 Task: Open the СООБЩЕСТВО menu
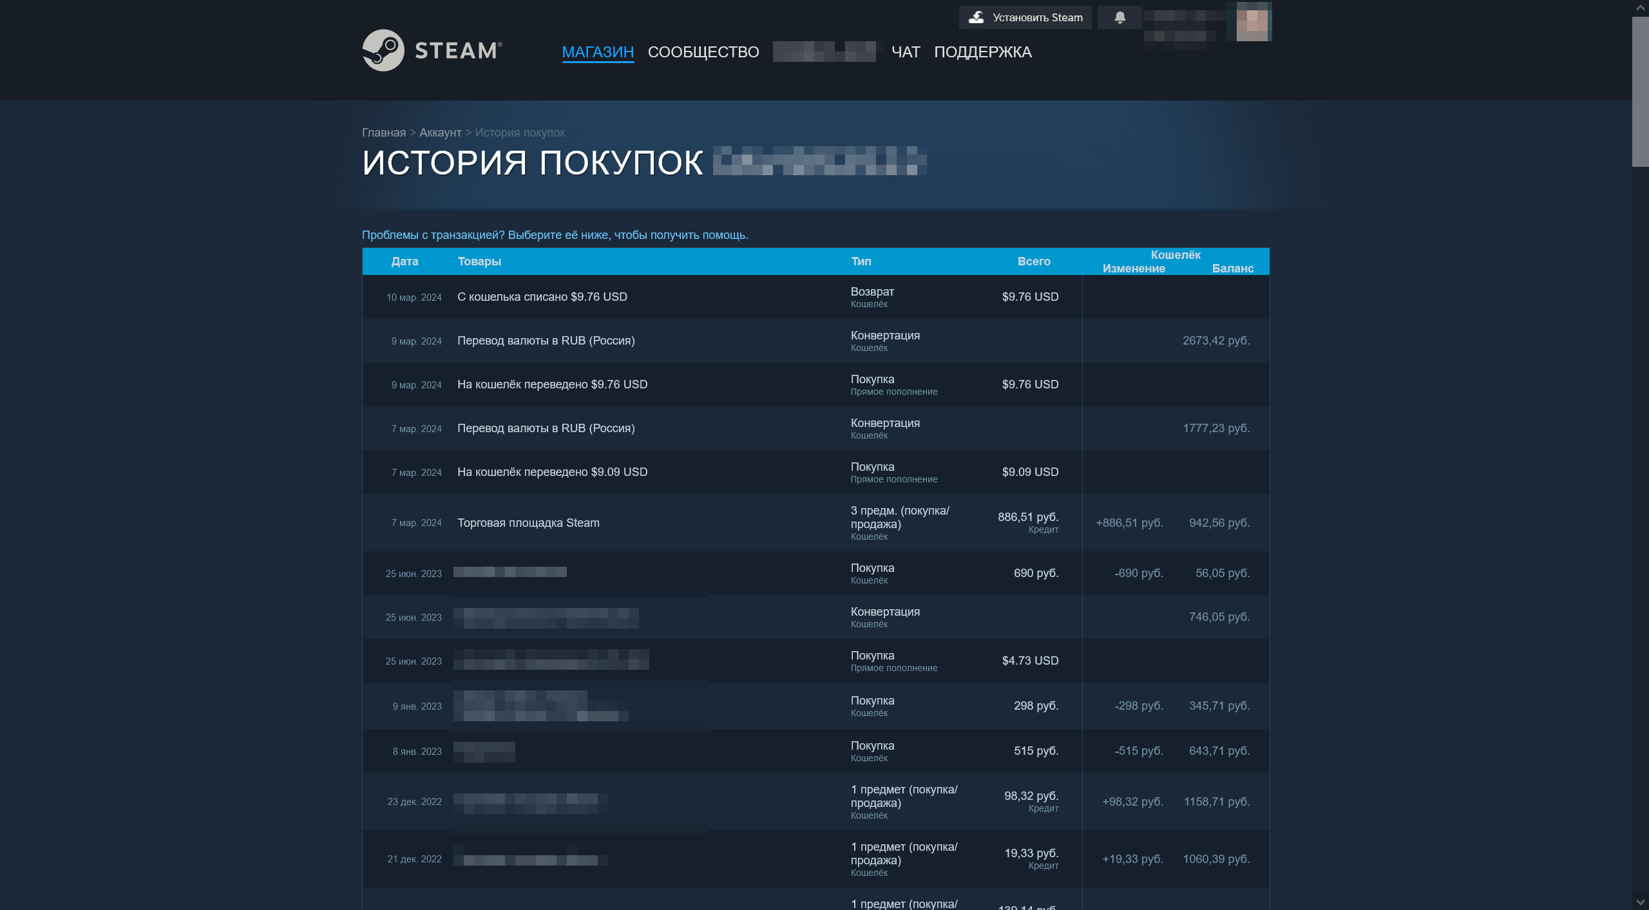pos(703,52)
